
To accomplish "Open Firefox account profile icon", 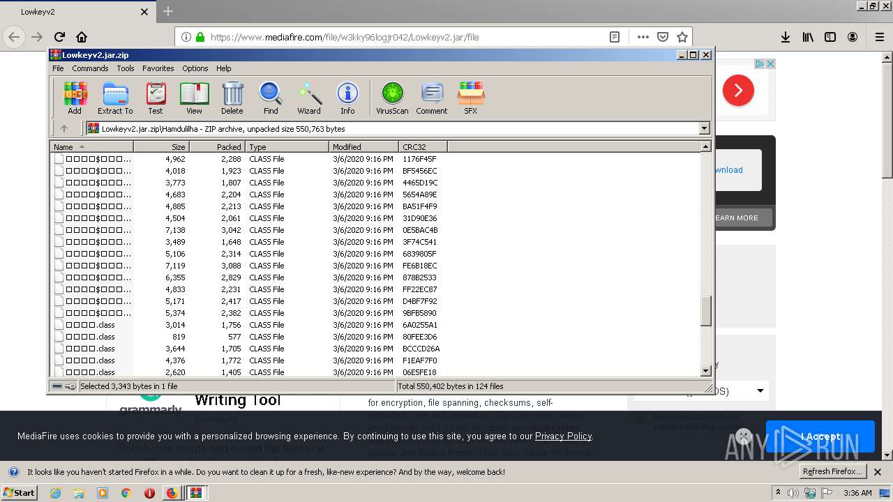I will pyautogui.click(x=853, y=37).
